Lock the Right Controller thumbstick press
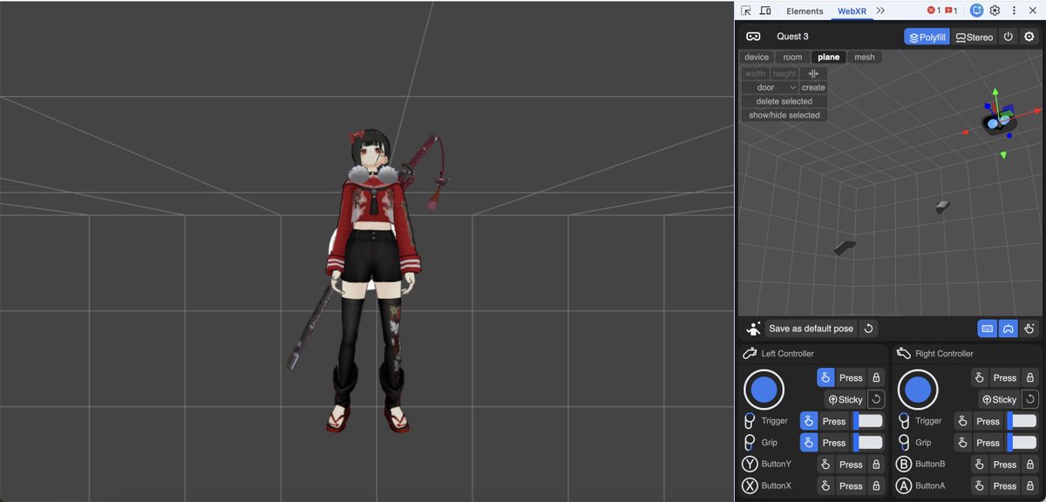This screenshot has height=502, width=1046. pyautogui.click(x=1031, y=377)
